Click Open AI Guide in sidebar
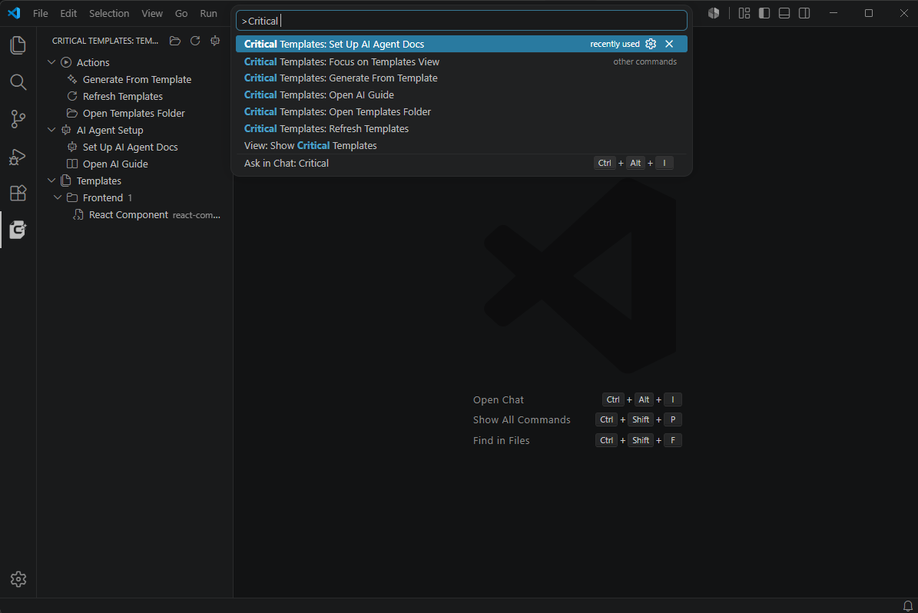The width and height of the screenshot is (918, 613). [115, 164]
